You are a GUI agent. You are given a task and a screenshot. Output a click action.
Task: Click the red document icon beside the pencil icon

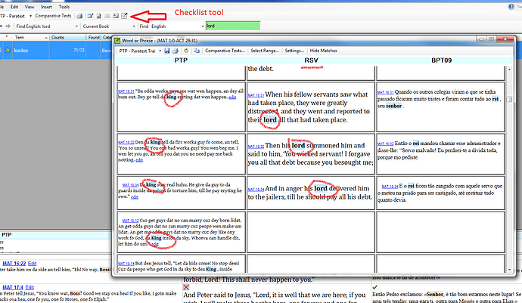(99, 16)
